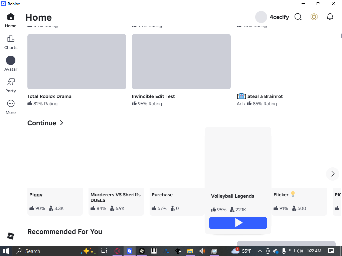342x256 pixels.
Task: Open the Continue section heading
Action: click(x=42, y=123)
